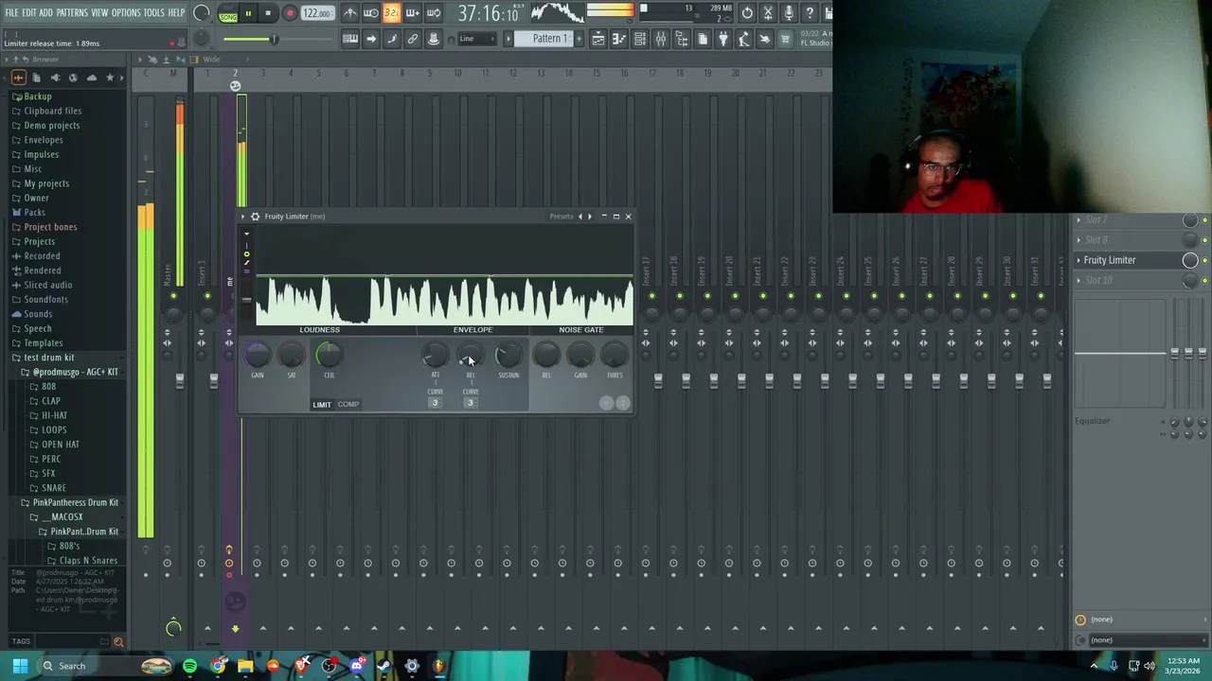Screen dimensions: 1212x681
Task: Click the CEIL knob in Fruity Limiter
Action: (329, 356)
